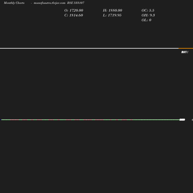Click the 'BSE 533107' stock code label
Image resolution: width=193 pixels, height=193 pixels.
[x=76, y=3]
